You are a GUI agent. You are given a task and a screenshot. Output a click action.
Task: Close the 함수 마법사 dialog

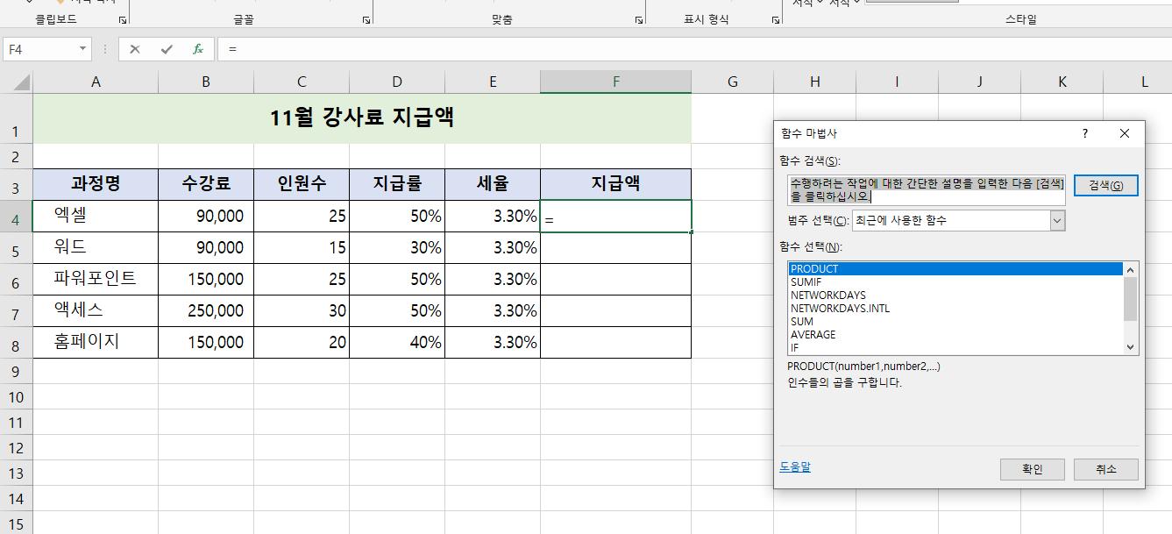(x=1125, y=133)
